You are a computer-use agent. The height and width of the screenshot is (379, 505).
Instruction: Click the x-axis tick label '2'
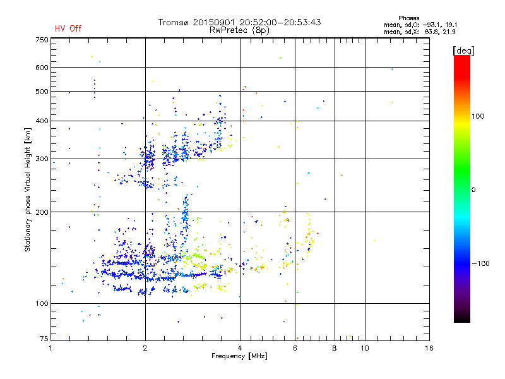point(145,348)
